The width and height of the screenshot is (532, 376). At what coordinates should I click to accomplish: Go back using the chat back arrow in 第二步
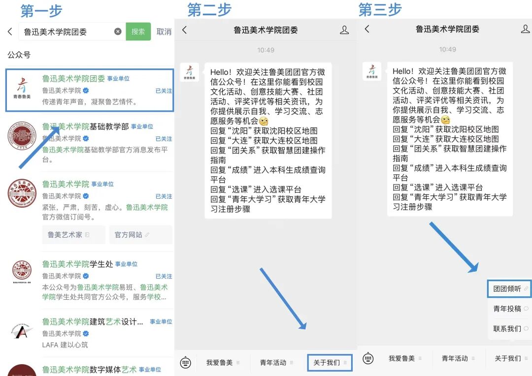tap(184, 29)
